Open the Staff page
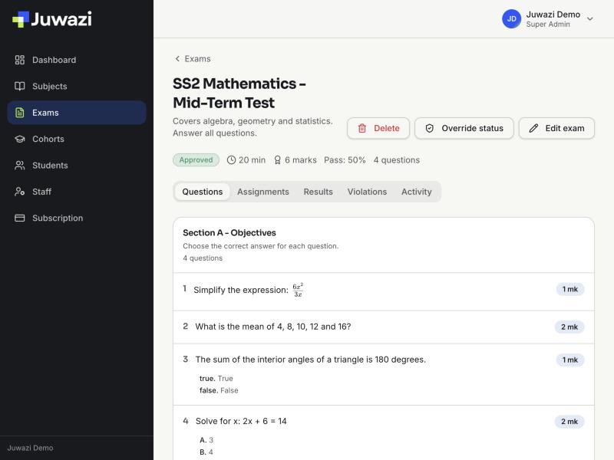This screenshot has width=614, height=460. tap(77, 192)
